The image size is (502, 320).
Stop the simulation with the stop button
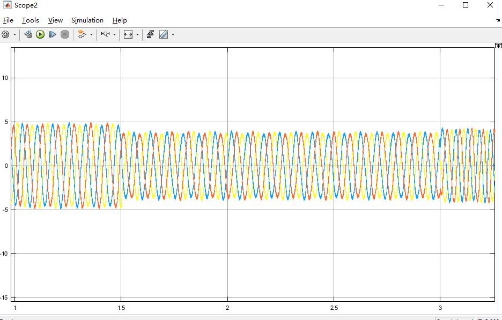(x=65, y=34)
